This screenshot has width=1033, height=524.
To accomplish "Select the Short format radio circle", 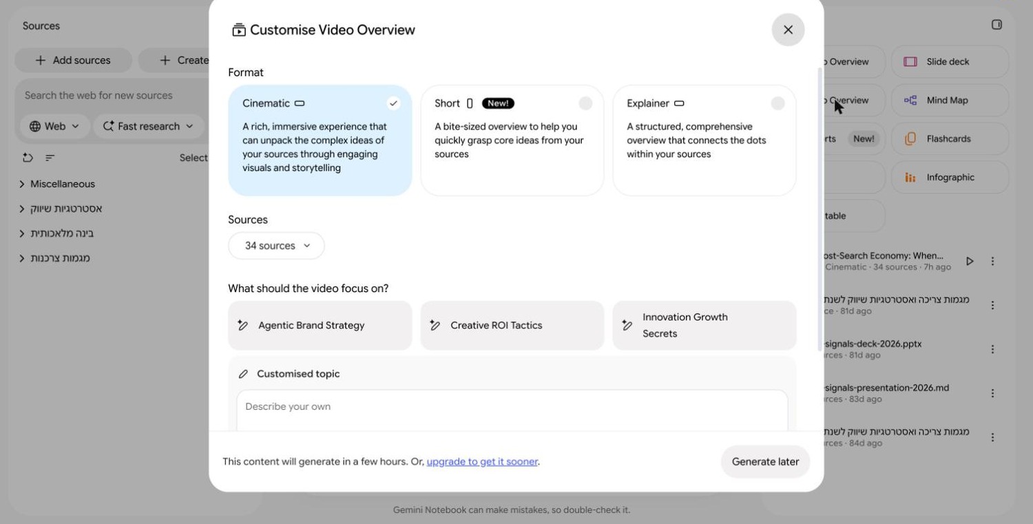I will tap(585, 103).
